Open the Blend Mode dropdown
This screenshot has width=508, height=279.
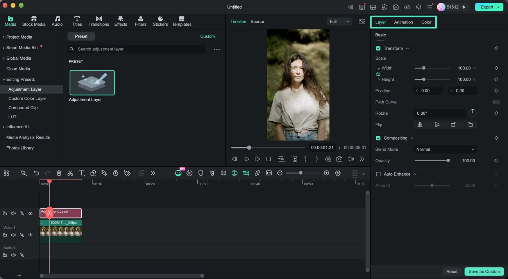pos(445,149)
